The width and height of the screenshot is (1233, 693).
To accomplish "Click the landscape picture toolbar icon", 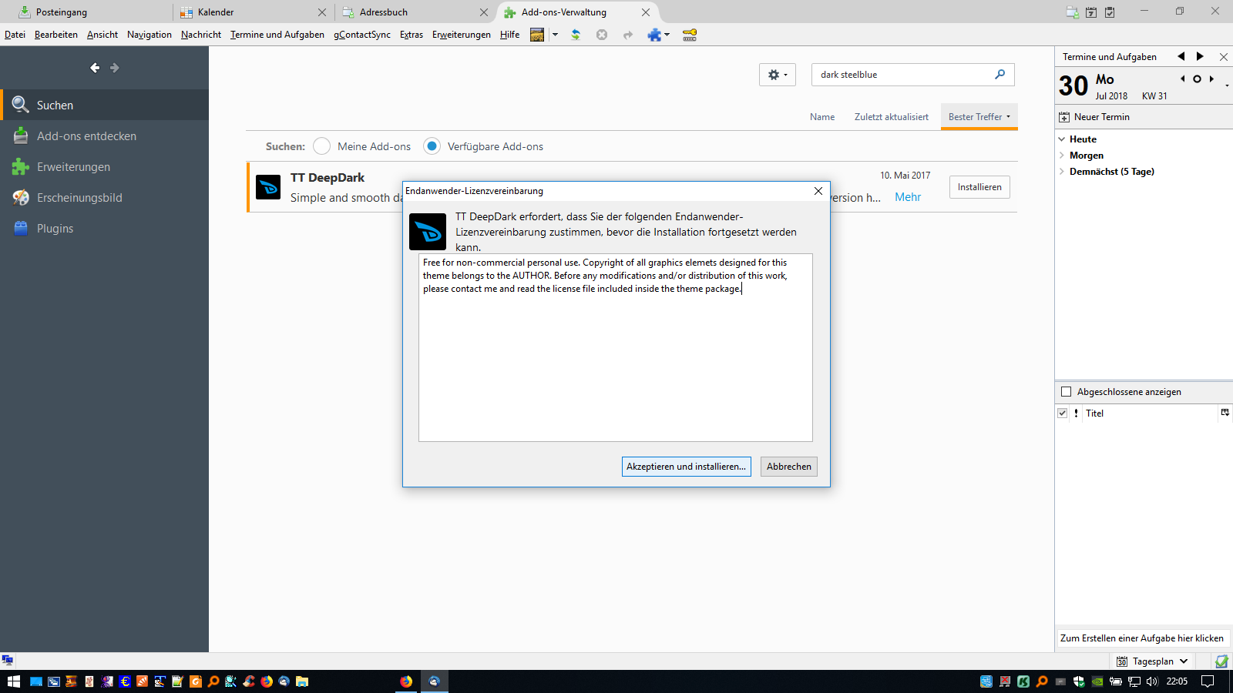I will pos(537,35).
